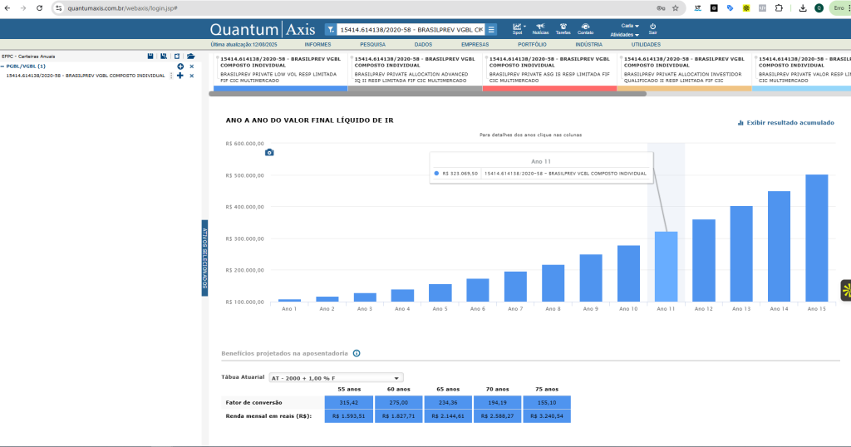This screenshot has width=851, height=447.
Task: Open the PORTFÓLIO menu
Action: pyautogui.click(x=531, y=44)
